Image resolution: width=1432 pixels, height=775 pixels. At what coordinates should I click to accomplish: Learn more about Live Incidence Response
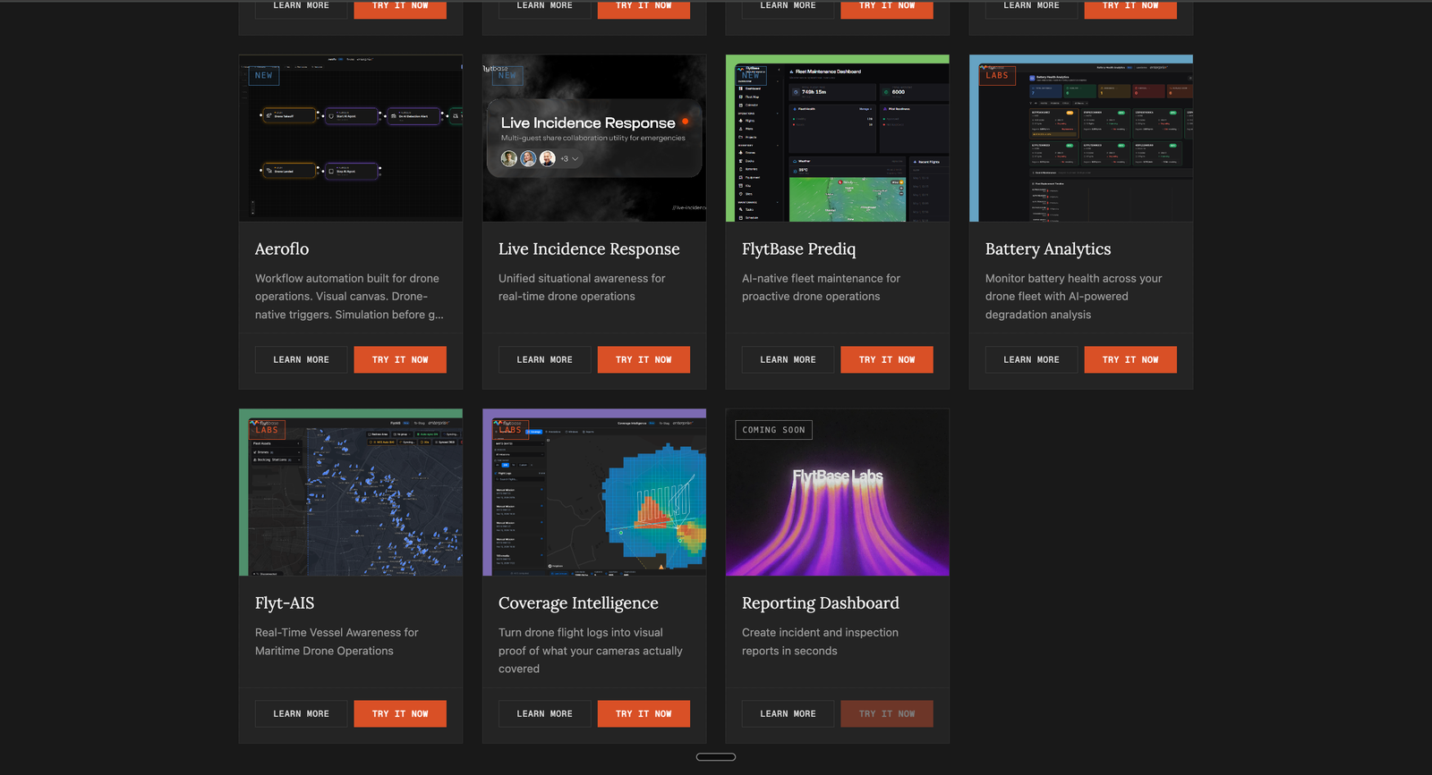[x=545, y=359]
